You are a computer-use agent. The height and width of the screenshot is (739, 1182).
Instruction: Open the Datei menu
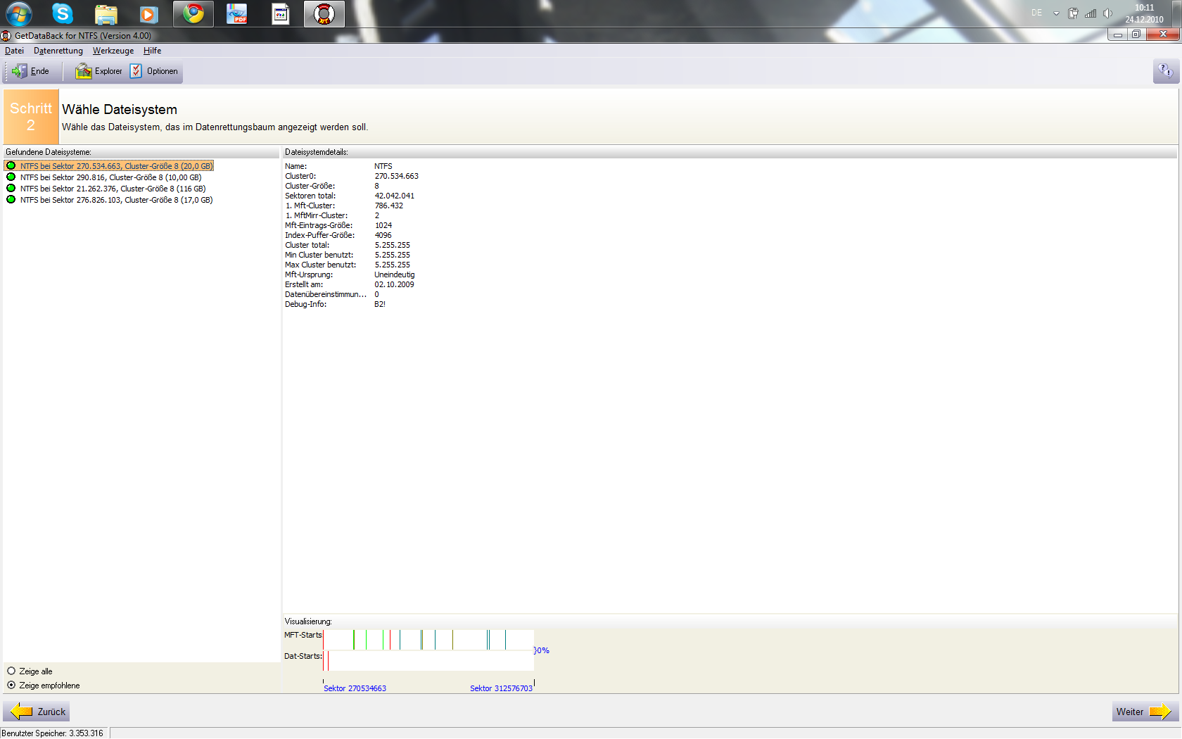[x=14, y=51]
